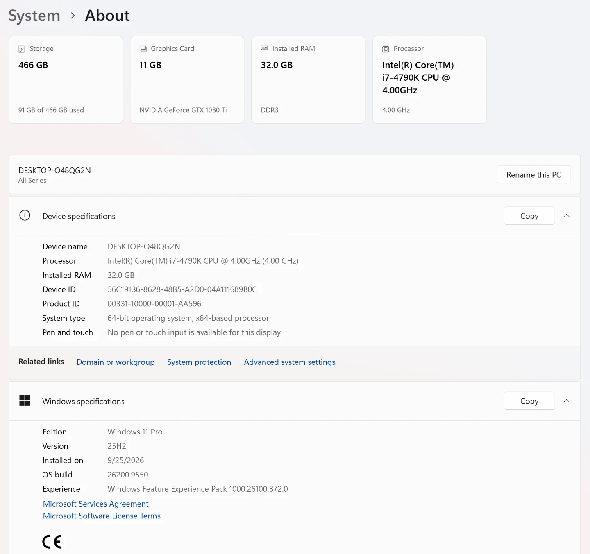Click '64-bit operating system' system type value
This screenshot has height=554, width=590.
pos(188,318)
